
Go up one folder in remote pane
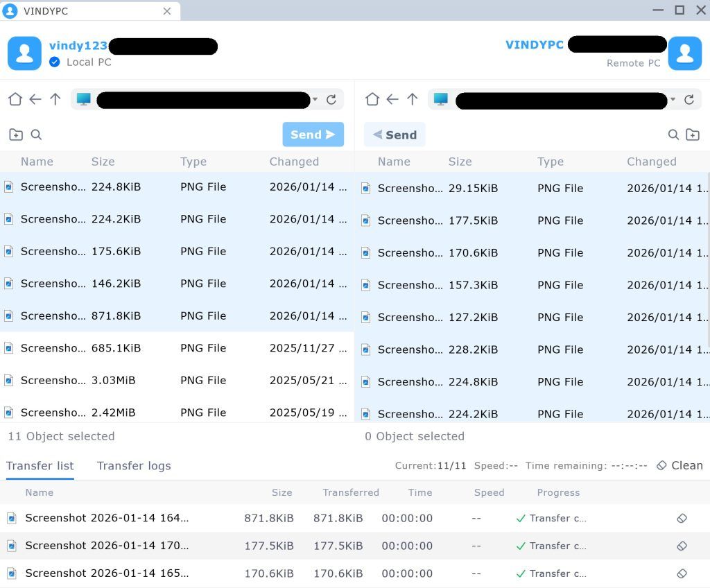(x=412, y=98)
